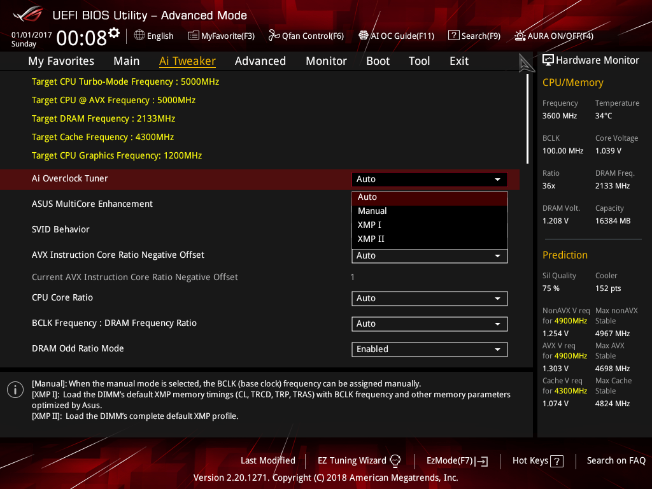This screenshot has height=489, width=652.
Task: Click Target CPU @ AVX Frequency text
Action: click(x=113, y=100)
